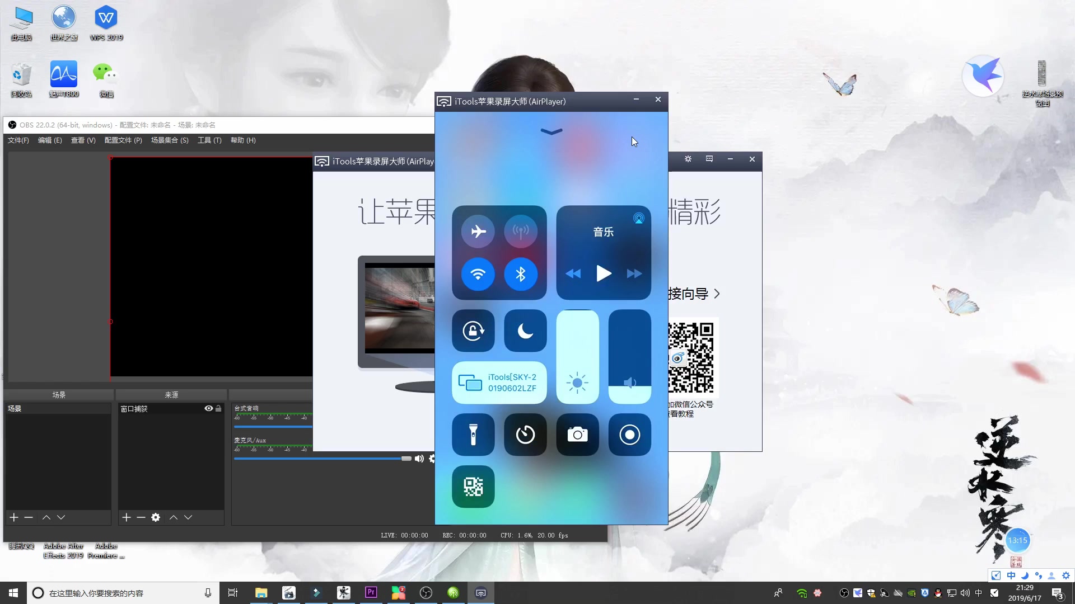
Task: Open OBS 查看(V) menu
Action: 83,140
